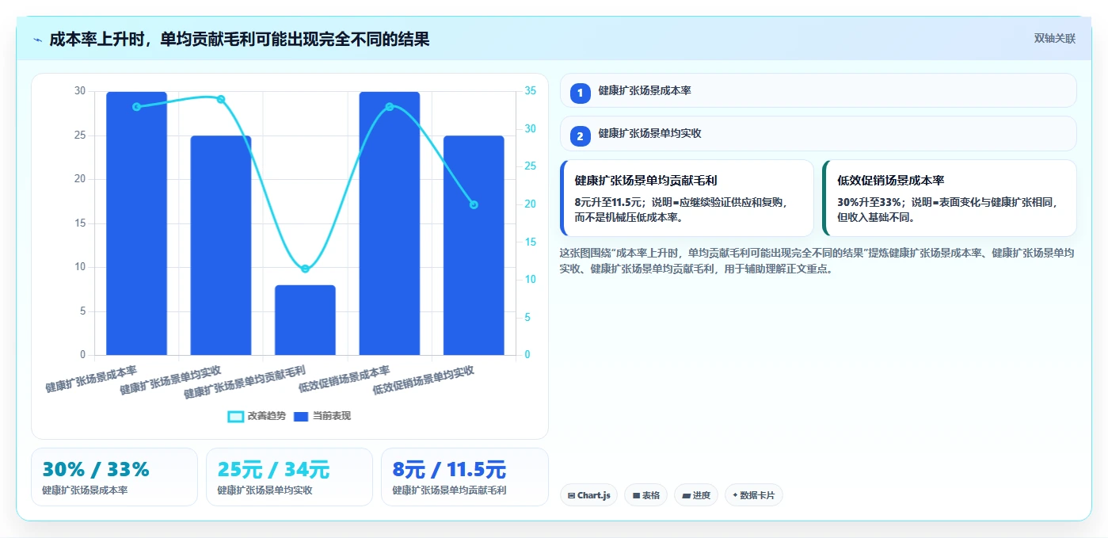1108x538 pixels.
Task: Click the 进度 tag icon
Action: point(686,495)
